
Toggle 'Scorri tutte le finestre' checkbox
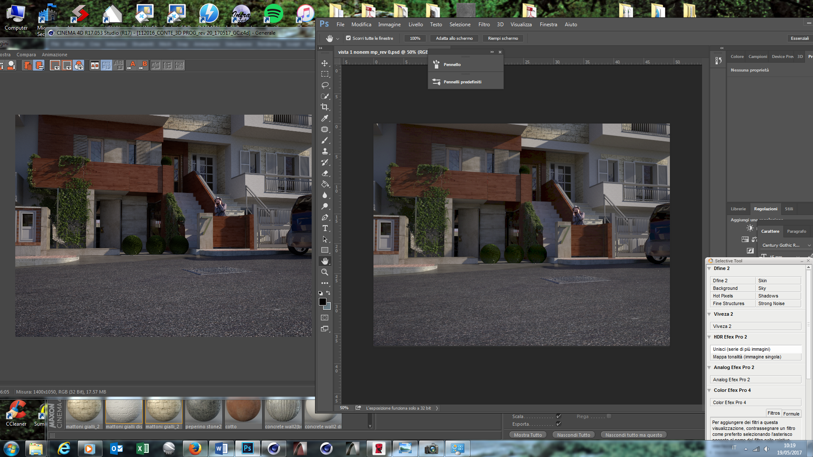348,38
